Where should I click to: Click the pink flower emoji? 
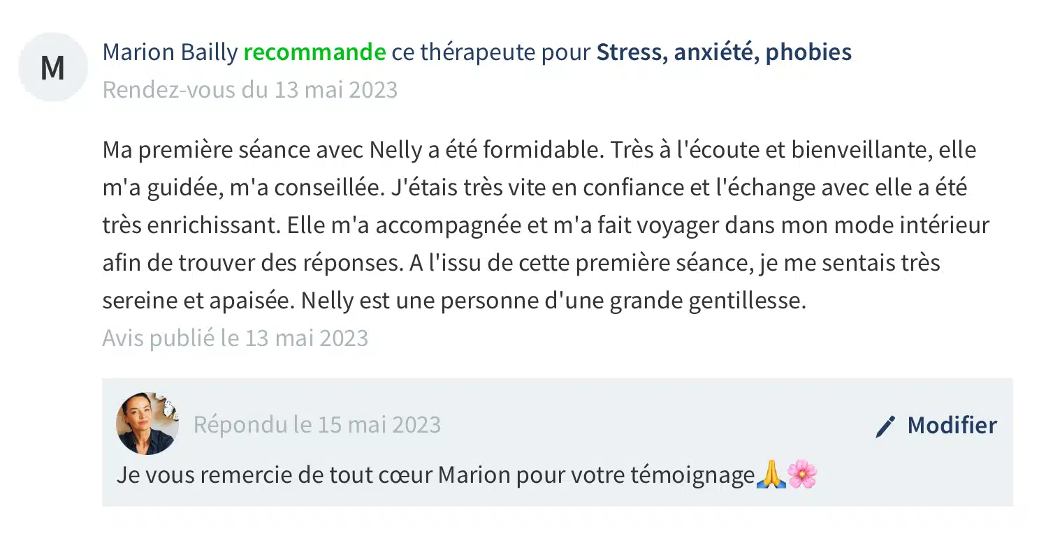click(801, 476)
